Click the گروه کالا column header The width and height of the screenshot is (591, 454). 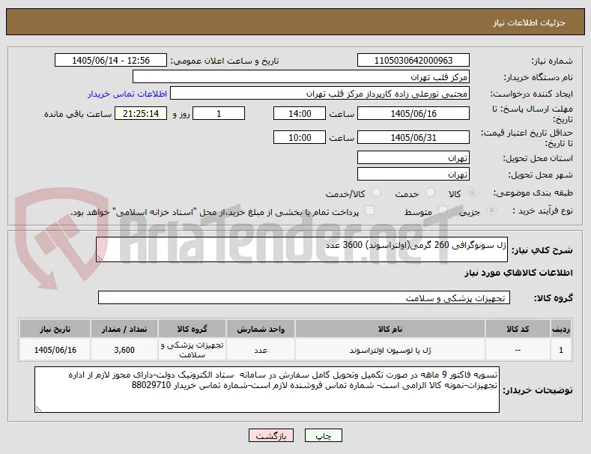[x=193, y=329]
